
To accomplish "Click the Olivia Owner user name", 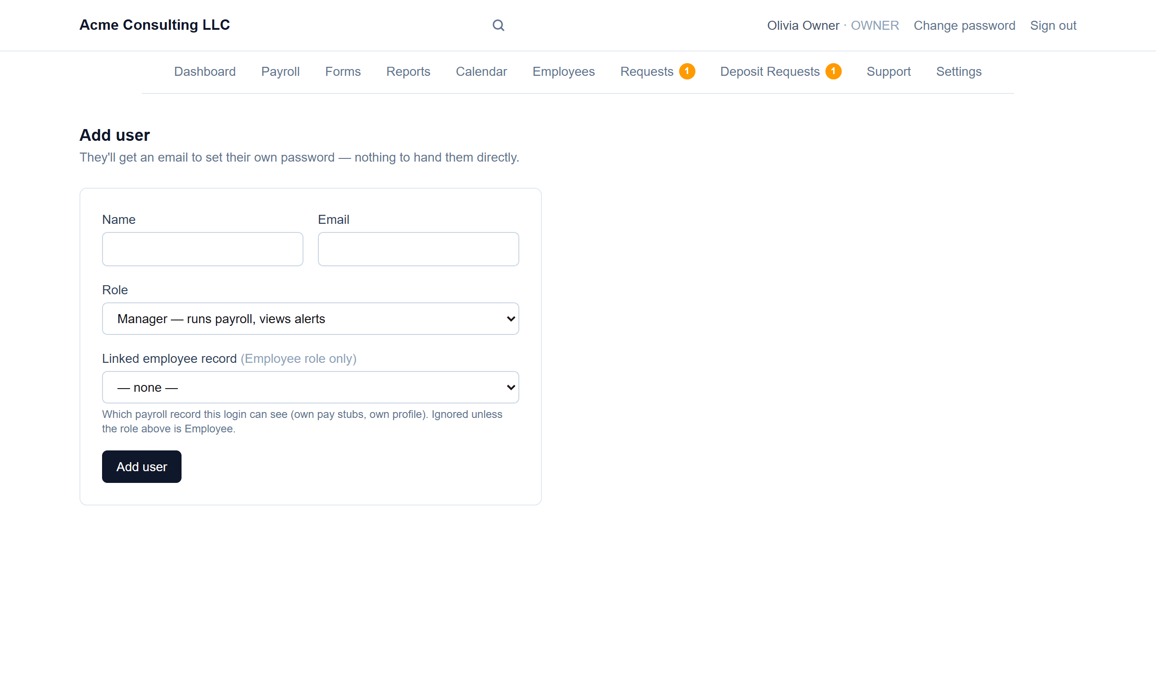I will pos(803,25).
